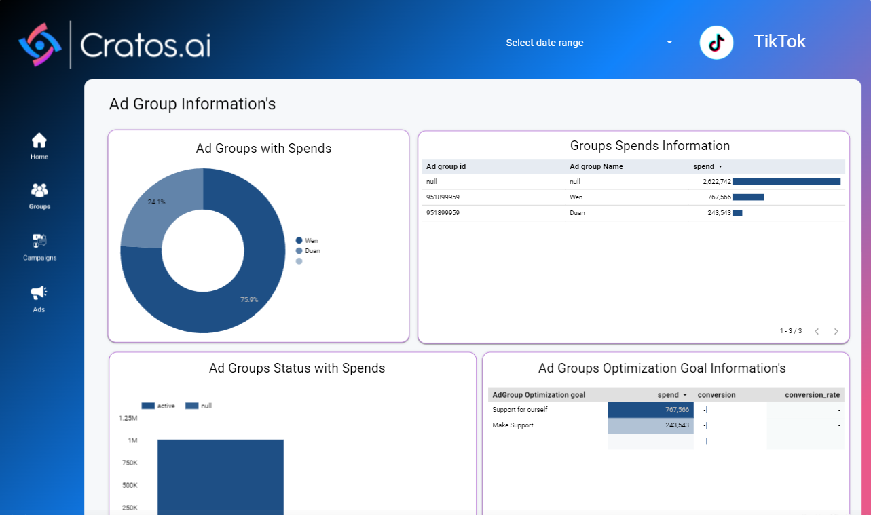Screen dimensions: 871x515
Task: Click the Ad Groups Status with Spends title
Action: [x=297, y=368]
